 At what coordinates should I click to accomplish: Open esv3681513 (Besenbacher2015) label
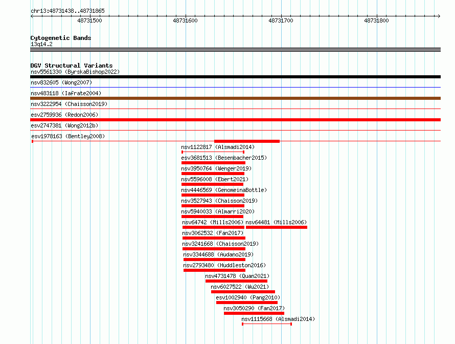coord(224,158)
